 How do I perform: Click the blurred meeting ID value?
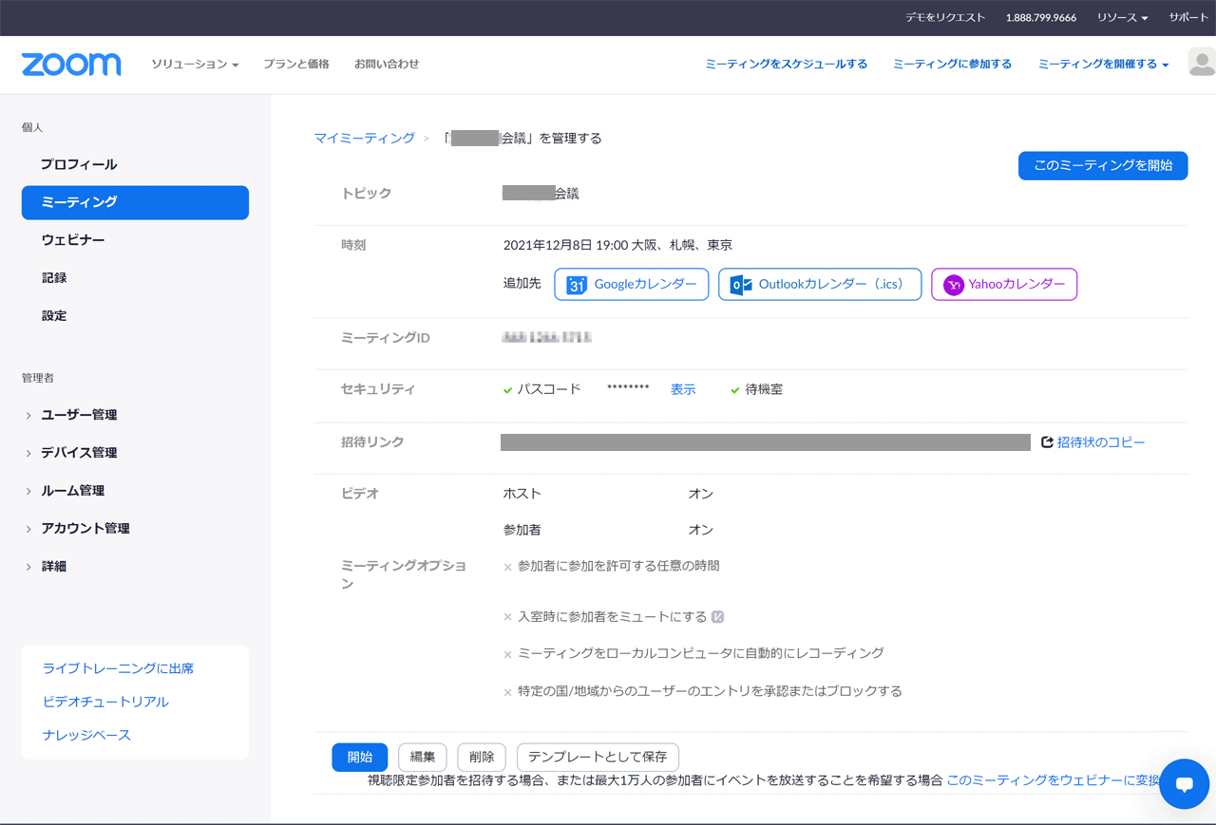[x=547, y=338]
